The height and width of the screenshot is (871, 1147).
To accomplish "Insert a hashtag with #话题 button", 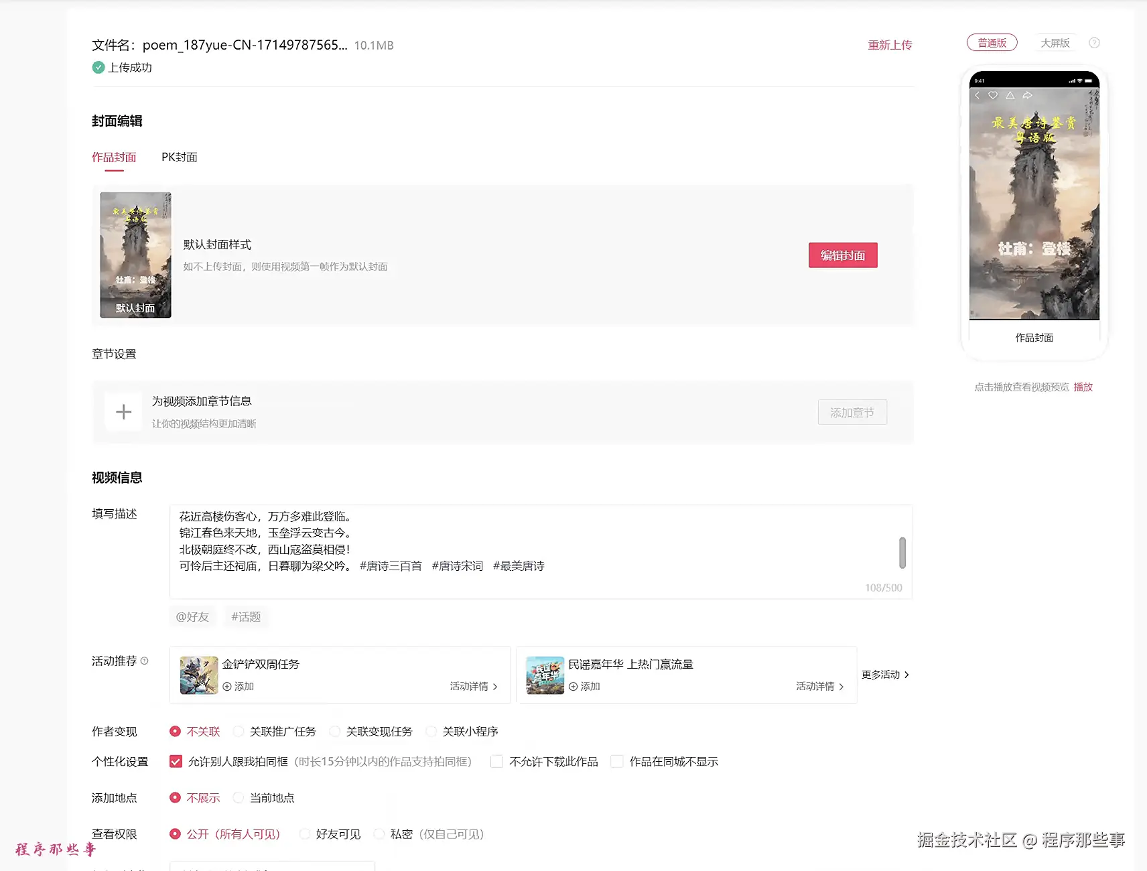I will (246, 617).
